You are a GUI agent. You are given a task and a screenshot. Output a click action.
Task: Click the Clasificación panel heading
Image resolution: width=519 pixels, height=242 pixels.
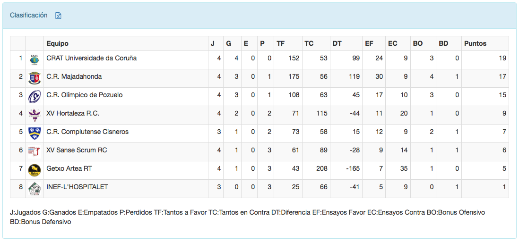[x=29, y=15]
